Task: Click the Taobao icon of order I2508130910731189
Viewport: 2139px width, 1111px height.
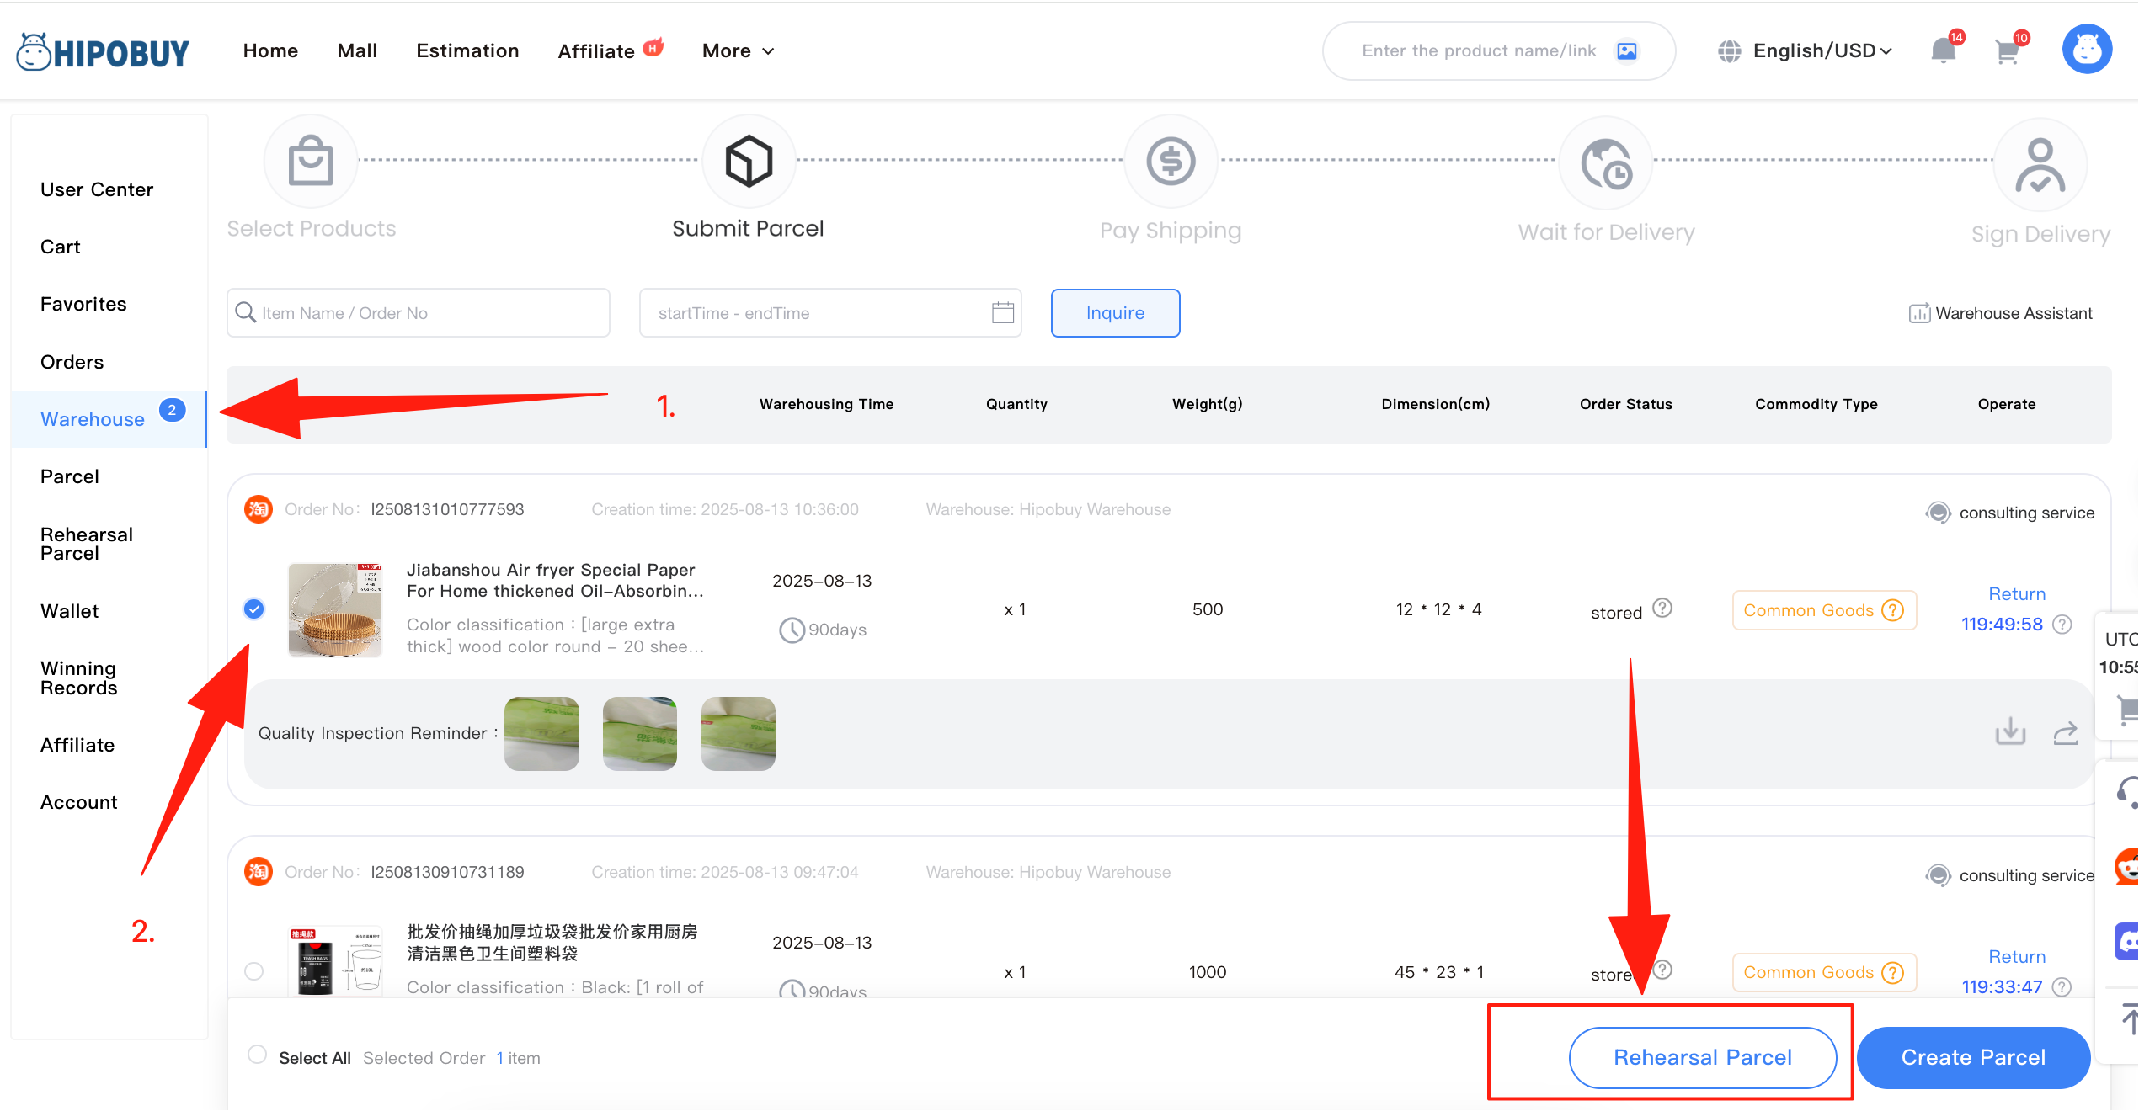Action: tap(259, 872)
